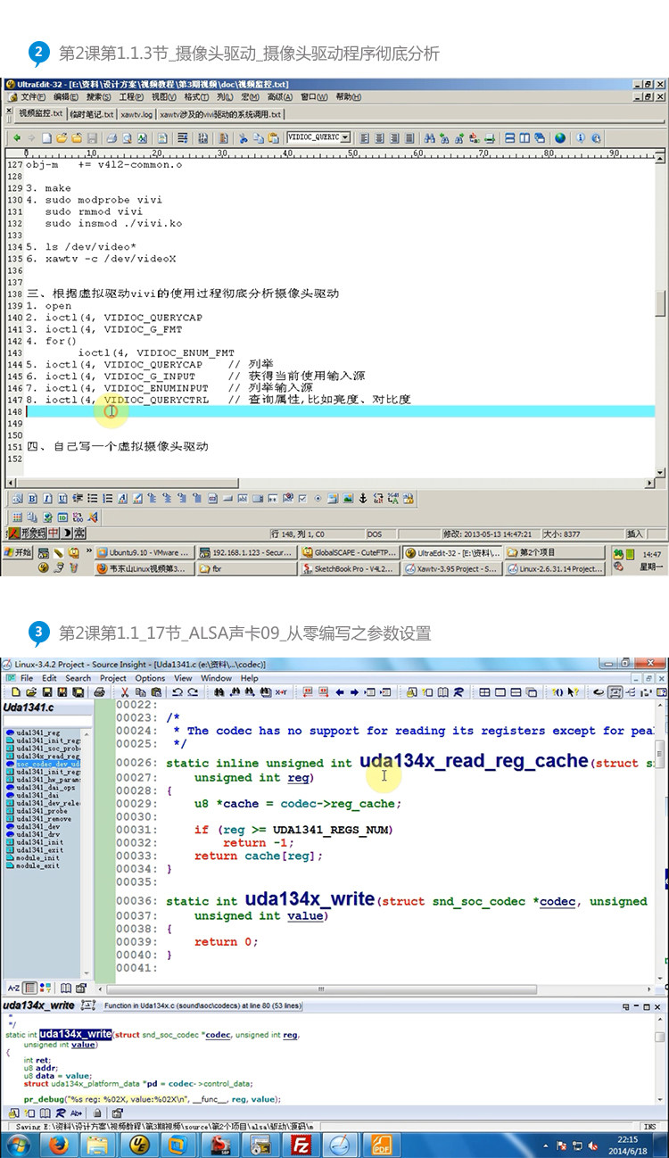
Task: Click the binoculars search icon in UltraEdit toolbar
Action: pyautogui.click(x=430, y=138)
